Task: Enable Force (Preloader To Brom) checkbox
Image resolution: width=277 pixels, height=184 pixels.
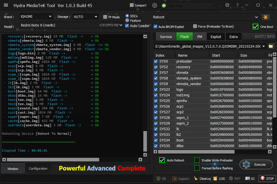Action: click(x=195, y=26)
